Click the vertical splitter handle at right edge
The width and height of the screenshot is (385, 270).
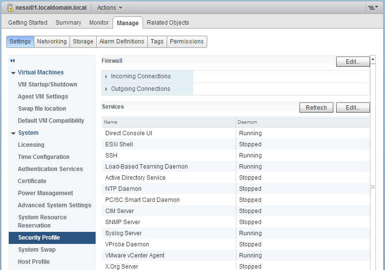(372, 187)
